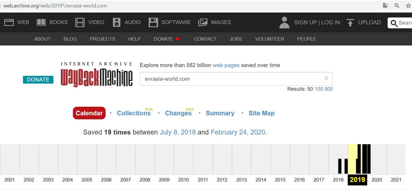Screen dimensions: 412x190
Task: Click the evrasia-world.com search field
Action: click(236, 79)
